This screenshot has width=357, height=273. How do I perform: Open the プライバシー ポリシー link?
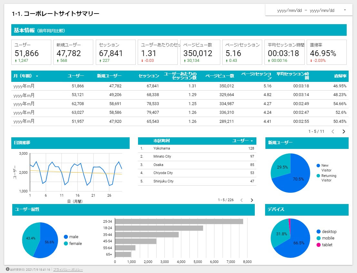click(68, 269)
